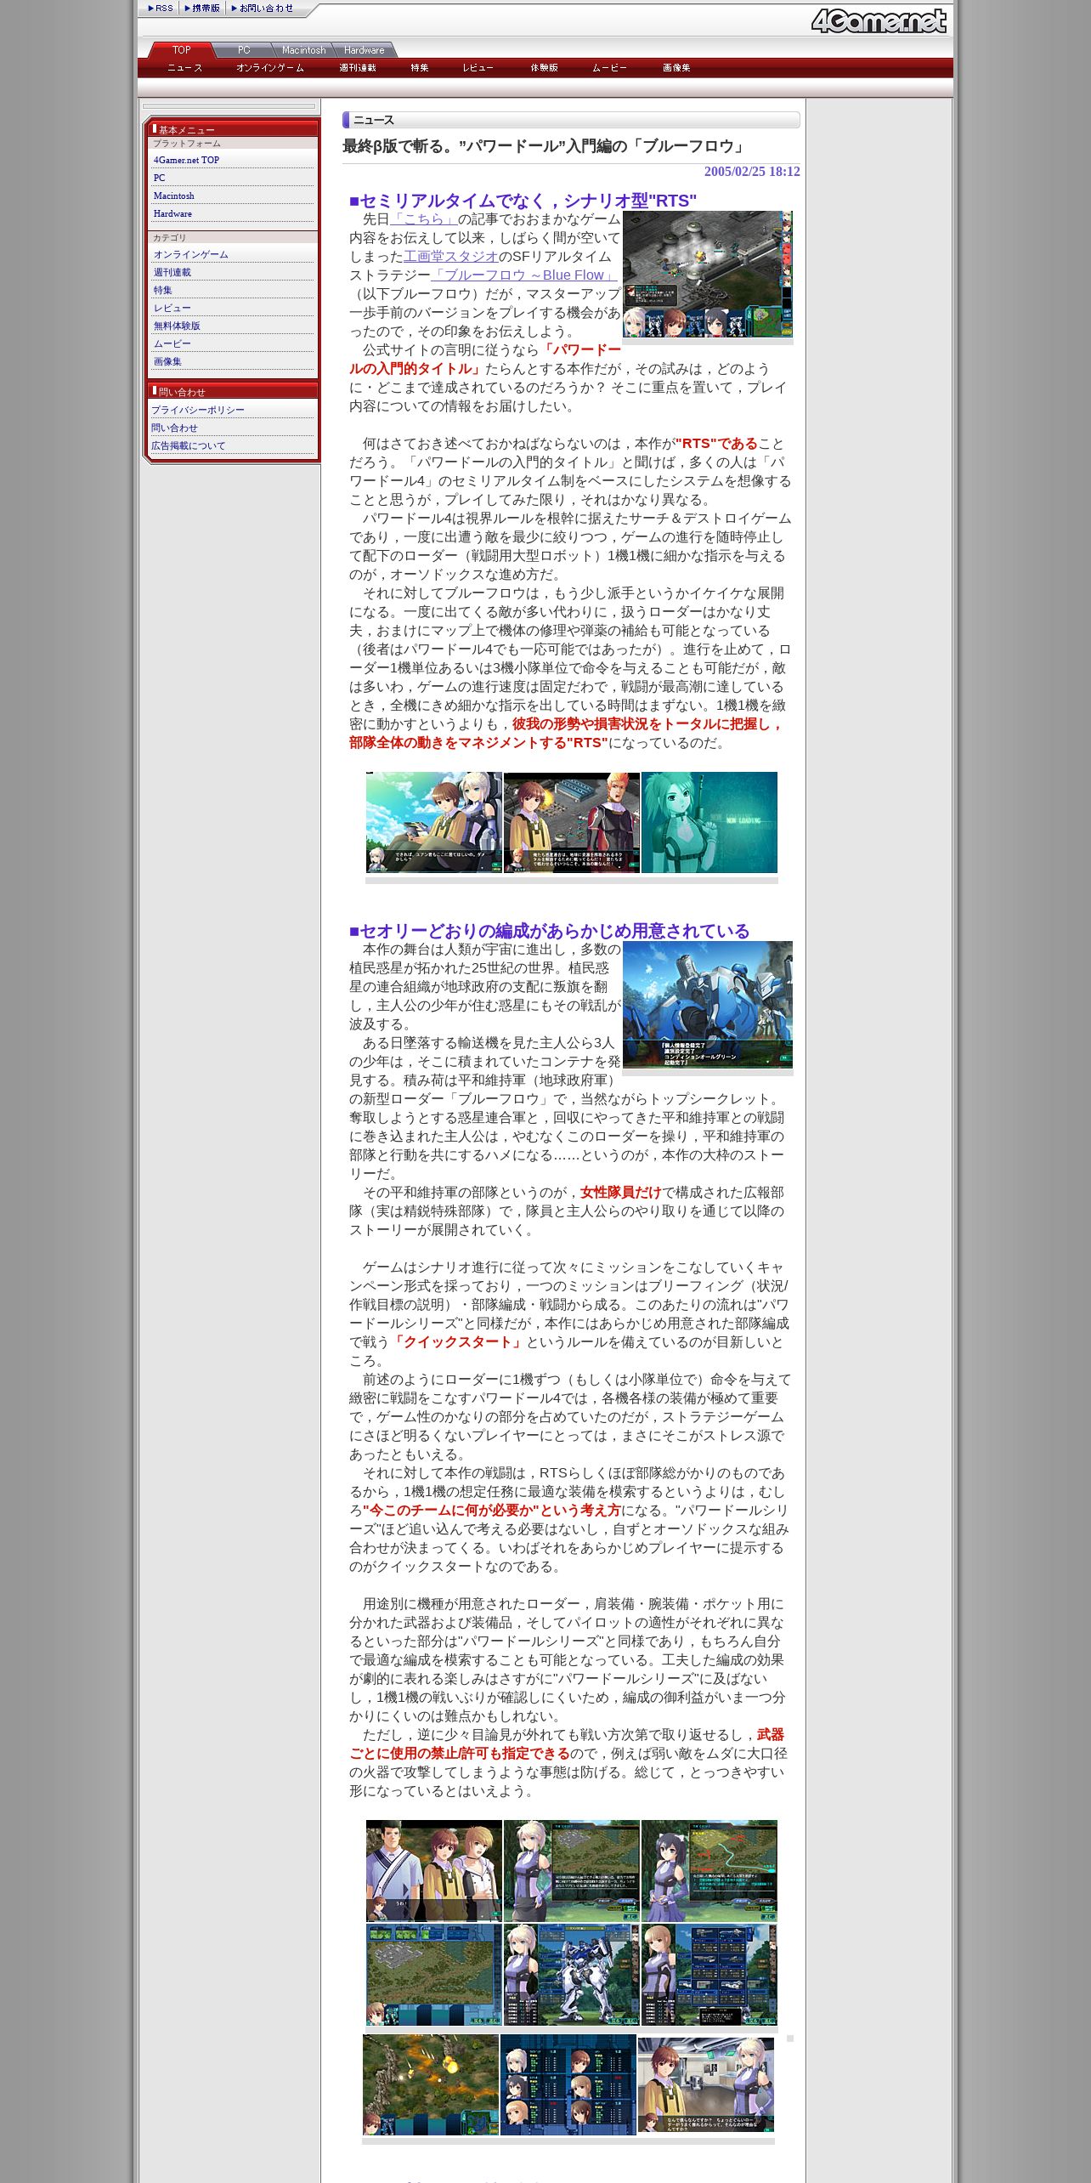Click the Hardware sidebar platform link
Image resolution: width=1091 pixels, height=2183 pixels.
pyautogui.click(x=172, y=213)
